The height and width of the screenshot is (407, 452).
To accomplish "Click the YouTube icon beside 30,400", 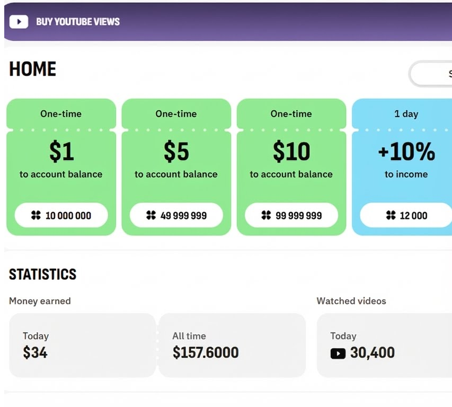I will click(338, 353).
